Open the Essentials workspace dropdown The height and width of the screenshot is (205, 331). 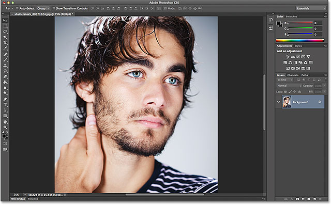click(x=311, y=8)
